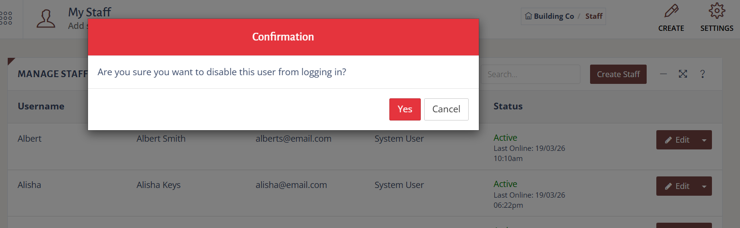The image size is (740, 228).
Task: Edit Alisha's staff record
Action: [x=677, y=186]
